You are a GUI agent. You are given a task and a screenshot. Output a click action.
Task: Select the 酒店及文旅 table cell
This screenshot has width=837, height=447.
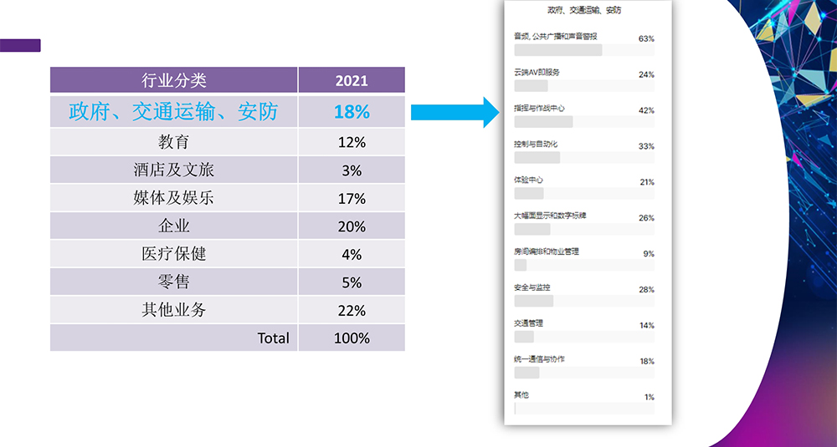tap(174, 170)
